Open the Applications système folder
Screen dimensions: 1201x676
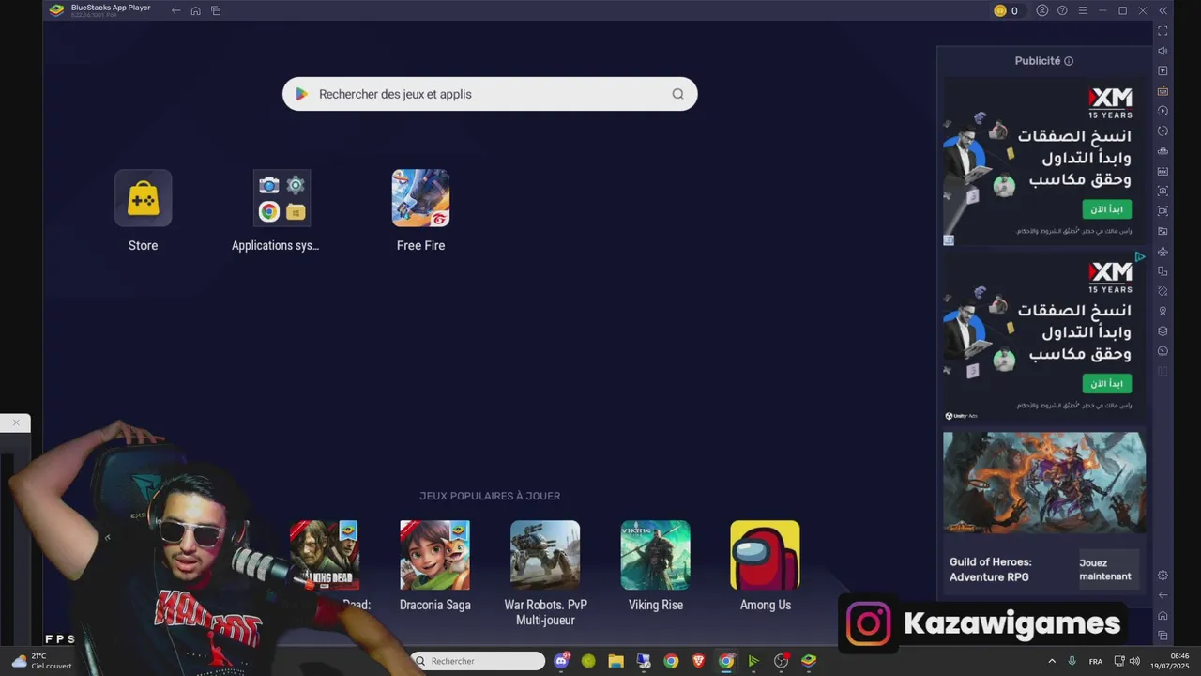(x=281, y=198)
